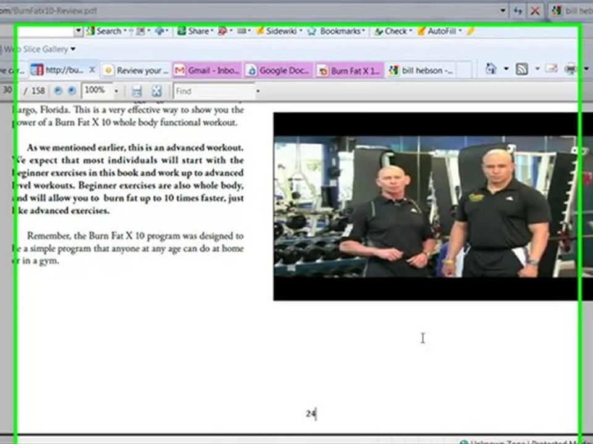Click the RSS feeds icon

[x=522, y=69]
